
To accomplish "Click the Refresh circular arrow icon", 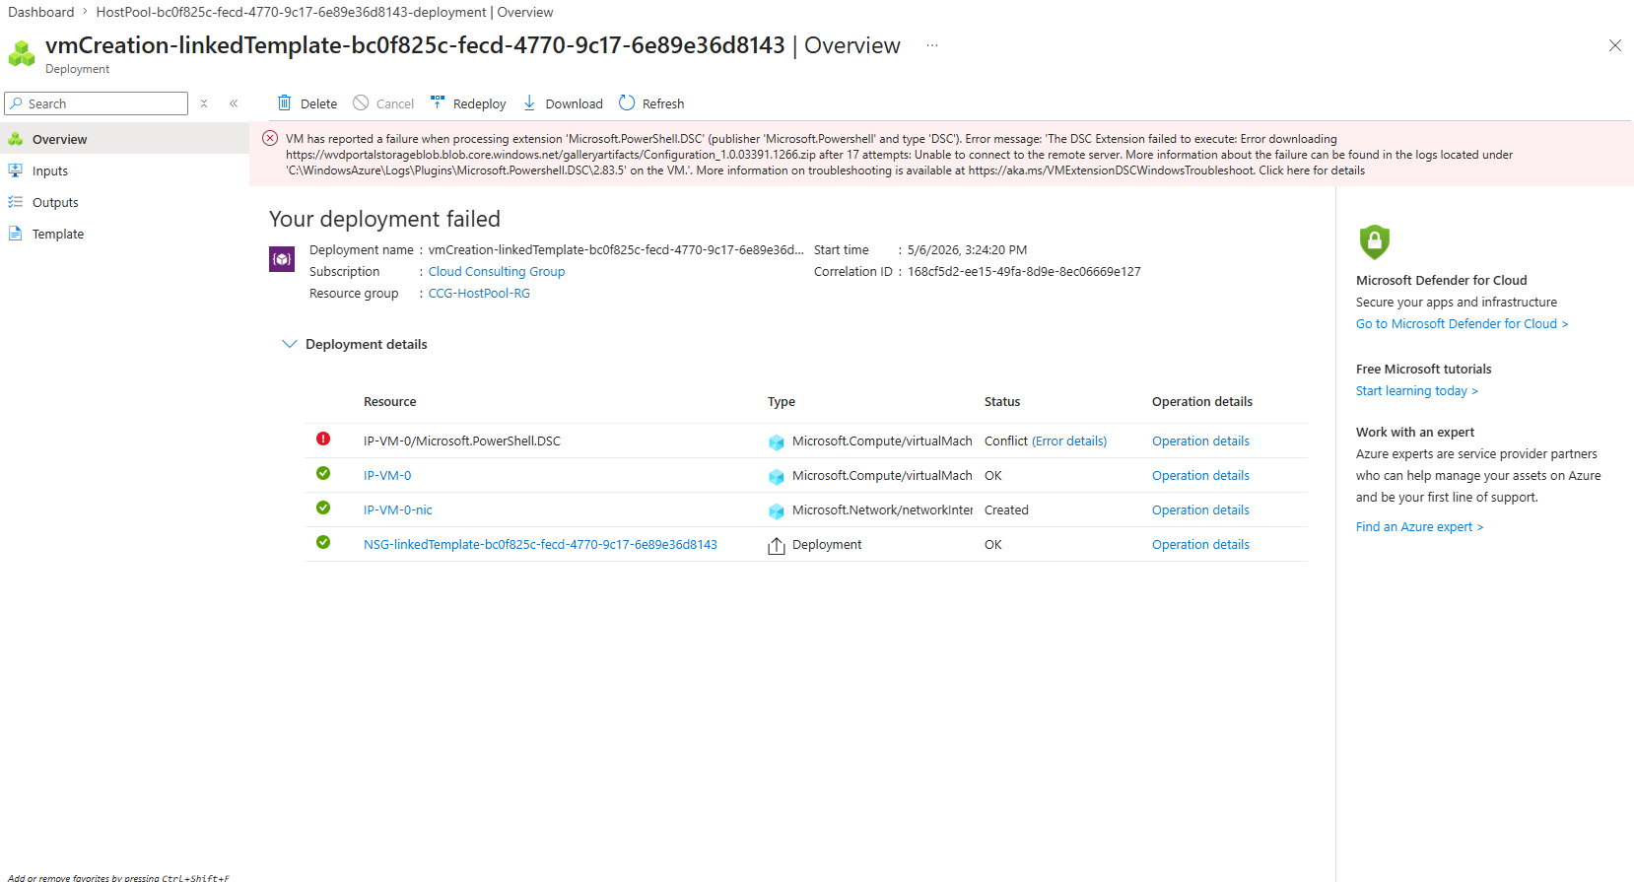I will point(627,102).
